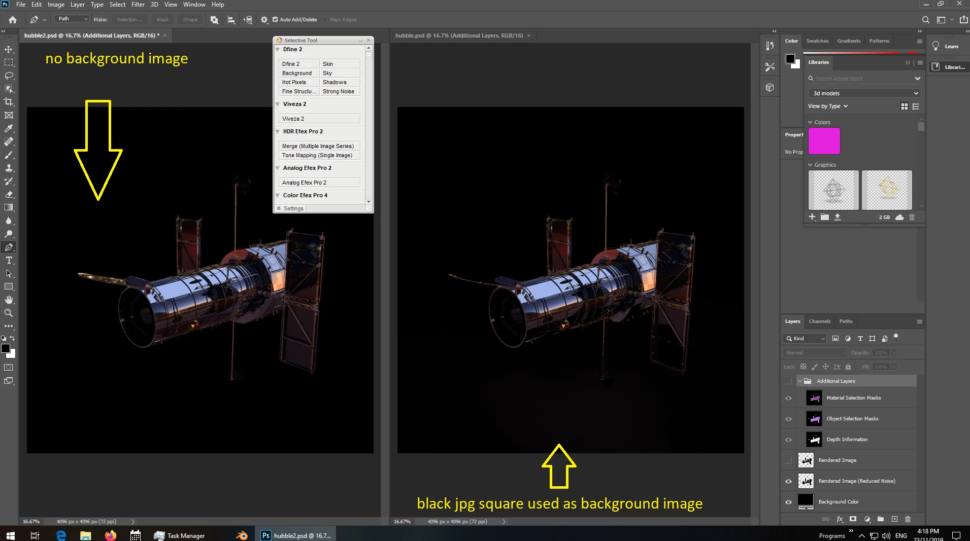Open the Filter menu
This screenshot has width=970, height=541.
click(138, 5)
